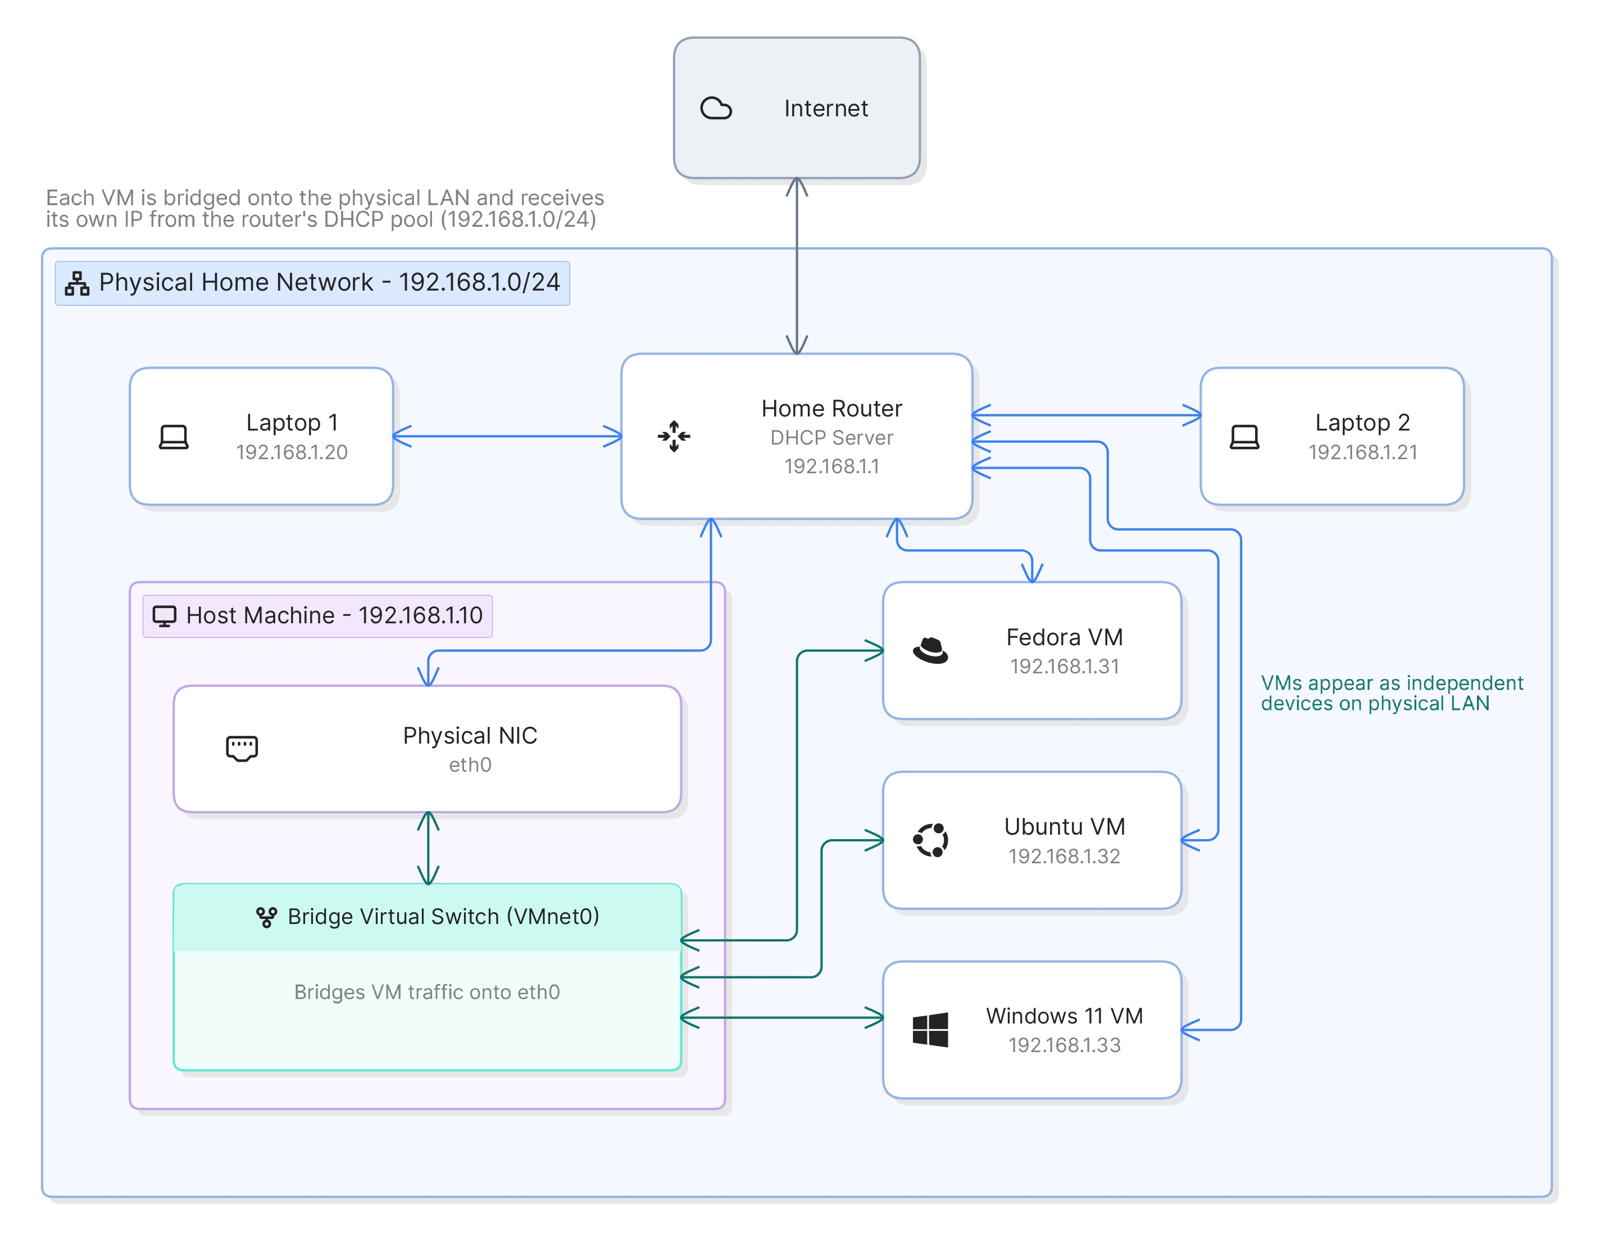
Task: Click the IP address 192.168.1.31
Action: click(x=1065, y=667)
